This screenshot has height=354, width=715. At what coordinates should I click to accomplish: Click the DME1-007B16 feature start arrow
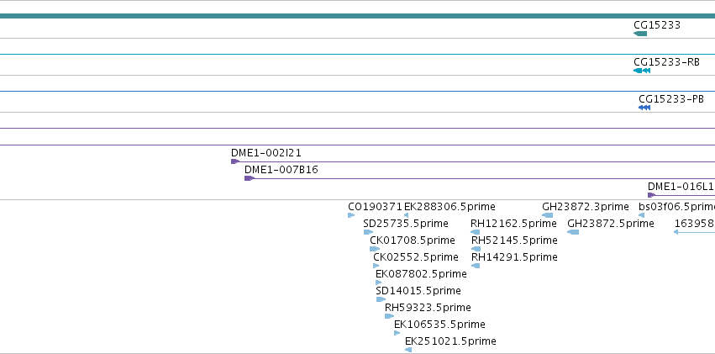click(249, 178)
